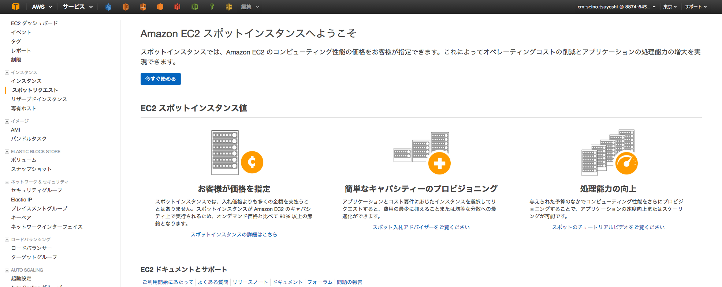Click the servers with speedometer gauge illustration
This screenshot has height=287, width=722.
click(610, 152)
